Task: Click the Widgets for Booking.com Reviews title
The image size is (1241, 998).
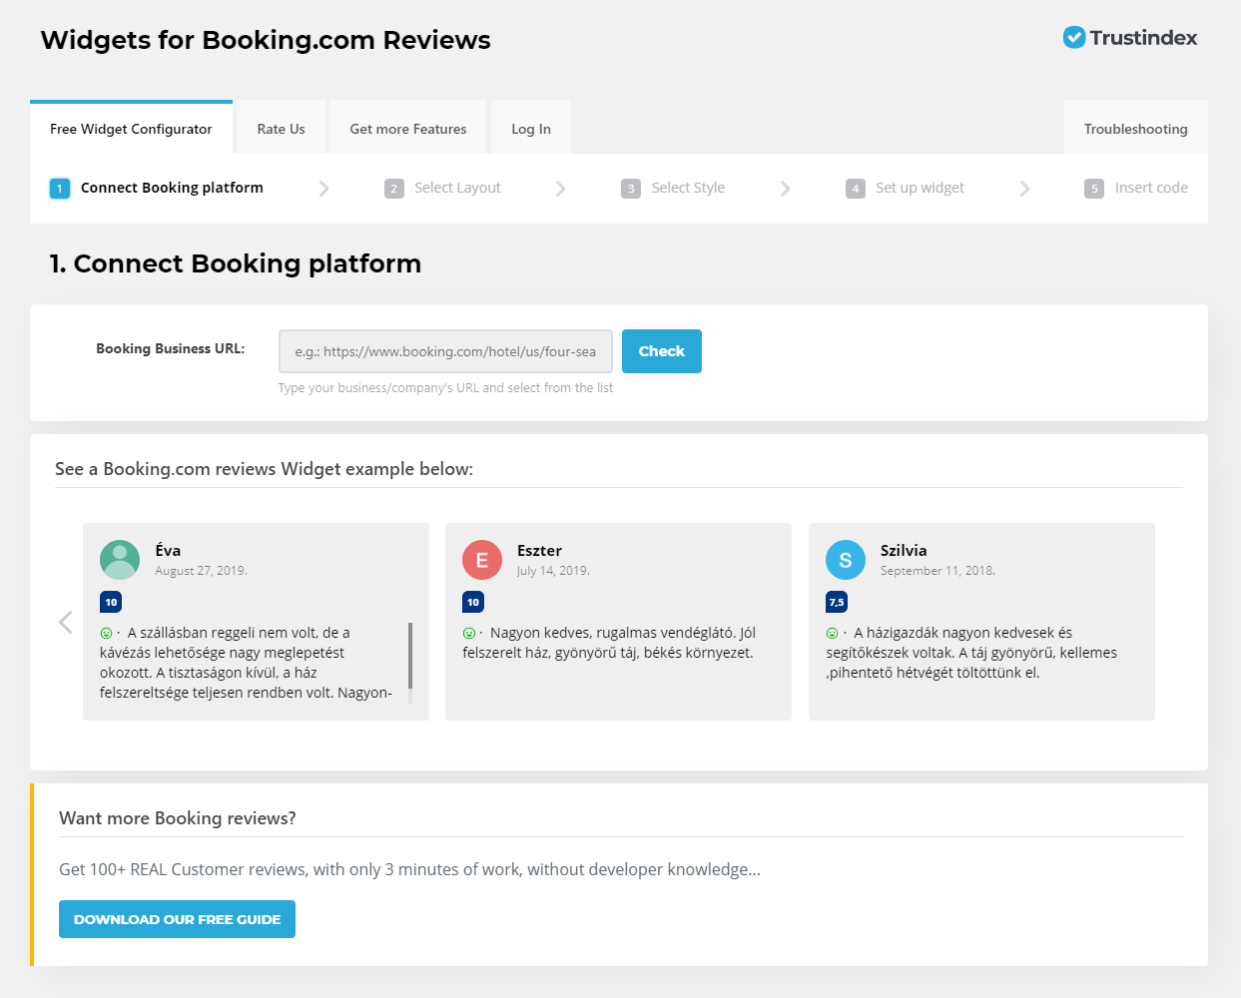Action: click(266, 40)
